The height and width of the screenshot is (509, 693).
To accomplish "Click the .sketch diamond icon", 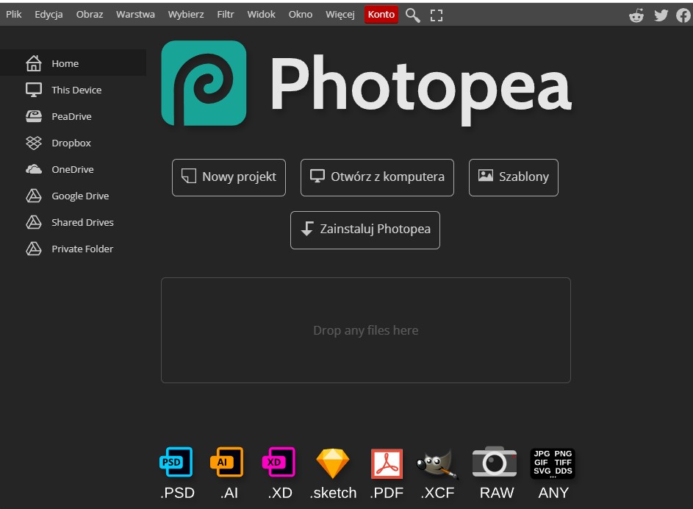I will 332,462.
